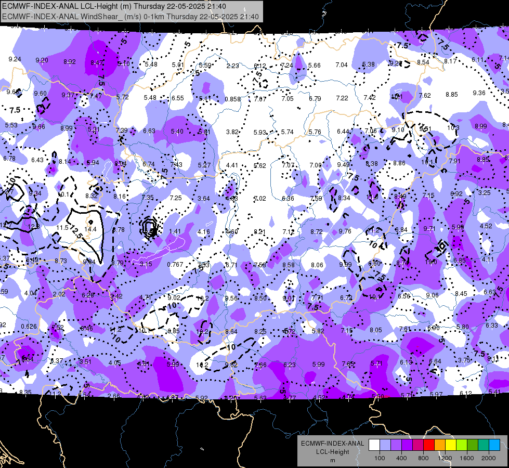Screen dimensions: 509x468
Task: Click the wind shear value '7.39'
Action: (x=122, y=130)
